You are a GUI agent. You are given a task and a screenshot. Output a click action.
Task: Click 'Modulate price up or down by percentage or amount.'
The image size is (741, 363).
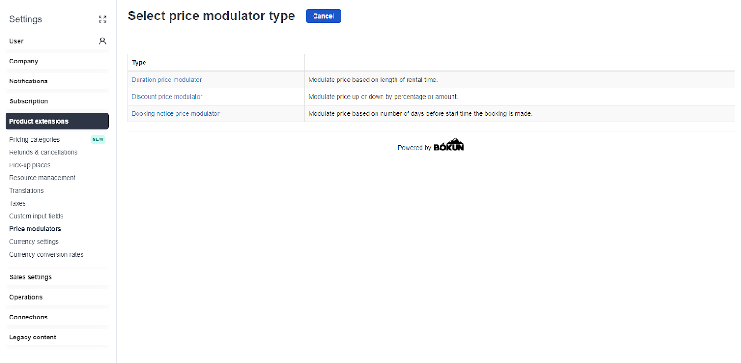(x=383, y=97)
